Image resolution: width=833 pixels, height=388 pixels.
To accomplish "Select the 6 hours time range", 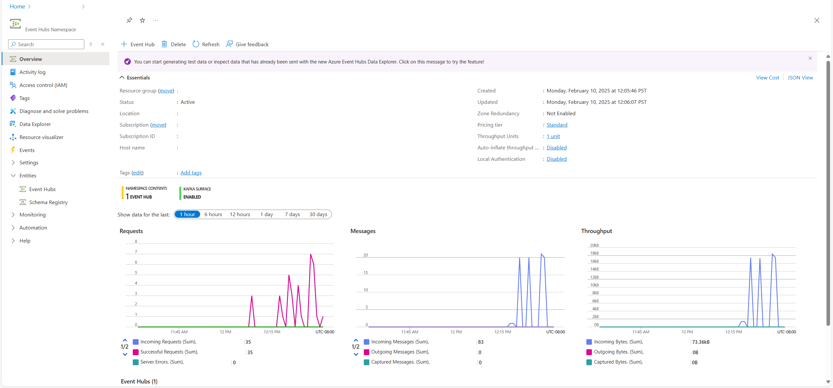I will click(213, 214).
